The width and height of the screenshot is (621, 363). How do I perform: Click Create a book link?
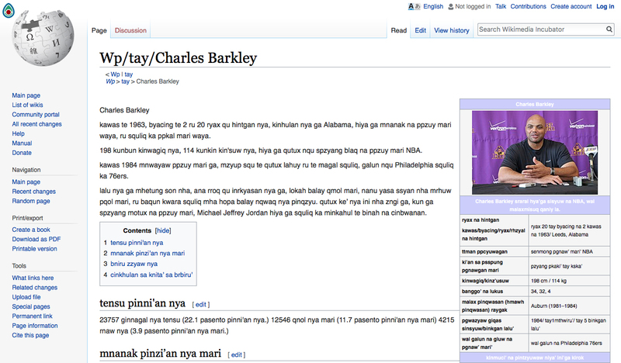point(31,230)
